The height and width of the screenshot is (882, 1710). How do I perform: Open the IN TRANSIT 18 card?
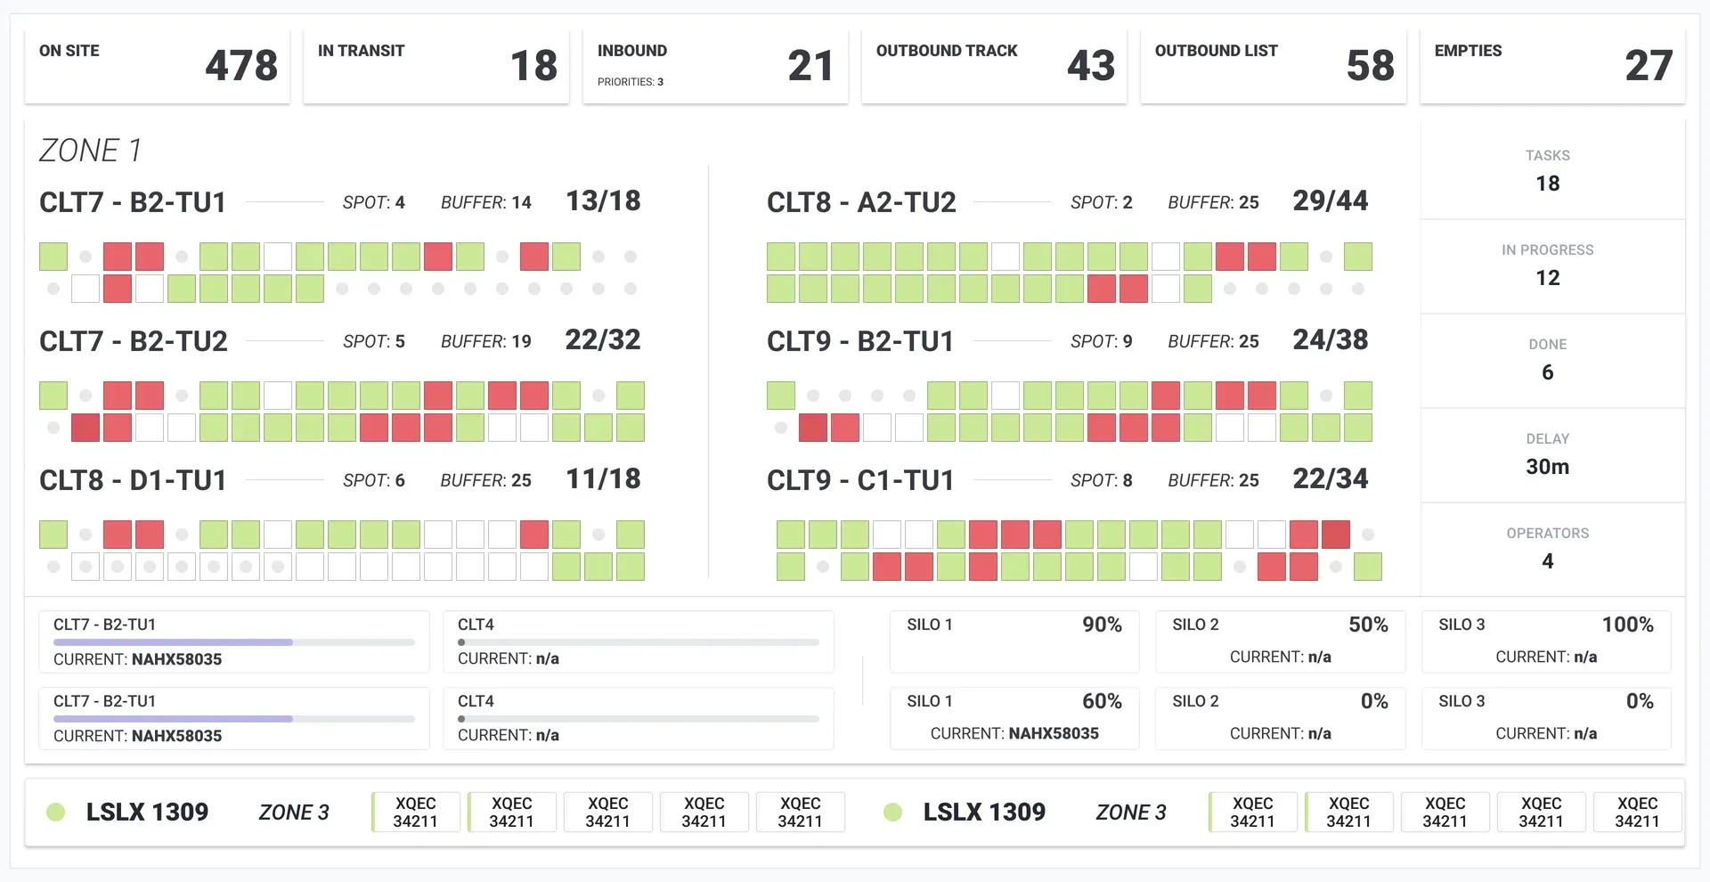[436, 65]
